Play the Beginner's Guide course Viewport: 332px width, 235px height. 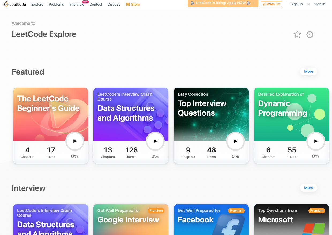pos(75,141)
